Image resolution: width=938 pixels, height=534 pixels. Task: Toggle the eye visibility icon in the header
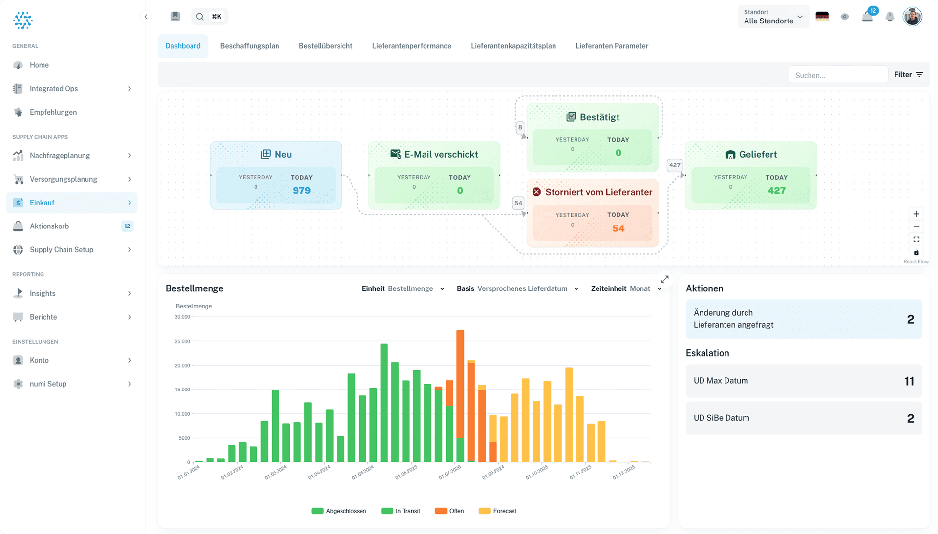click(x=845, y=16)
